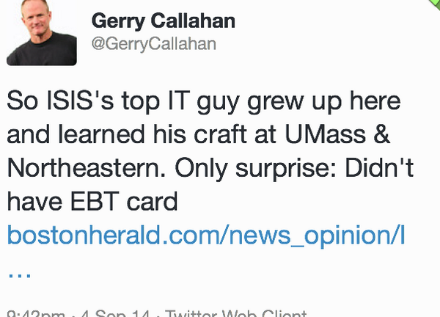Click the @GerryCallahan handle
This screenshot has width=440, height=317.
[153, 44]
